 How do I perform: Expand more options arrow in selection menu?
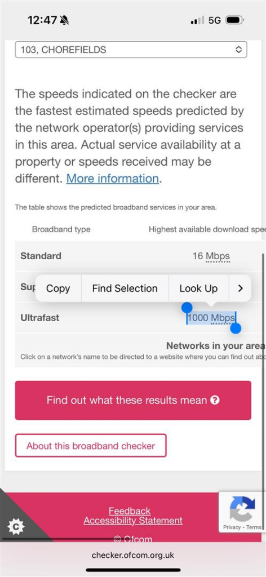tap(240, 288)
